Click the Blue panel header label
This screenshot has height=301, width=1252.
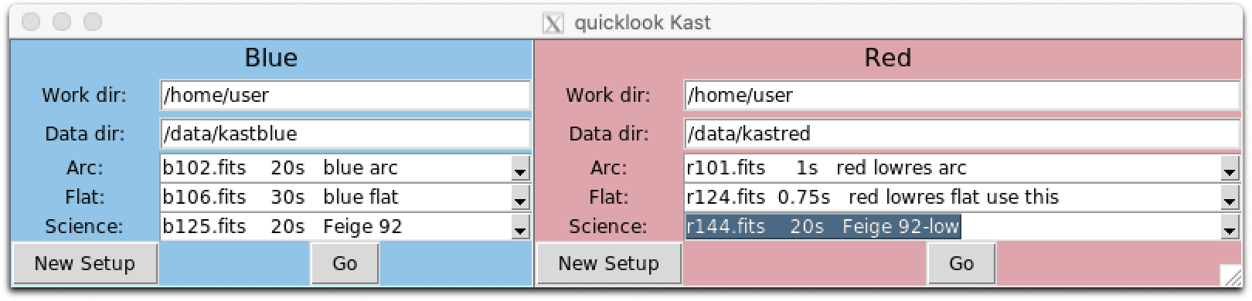[x=270, y=58]
